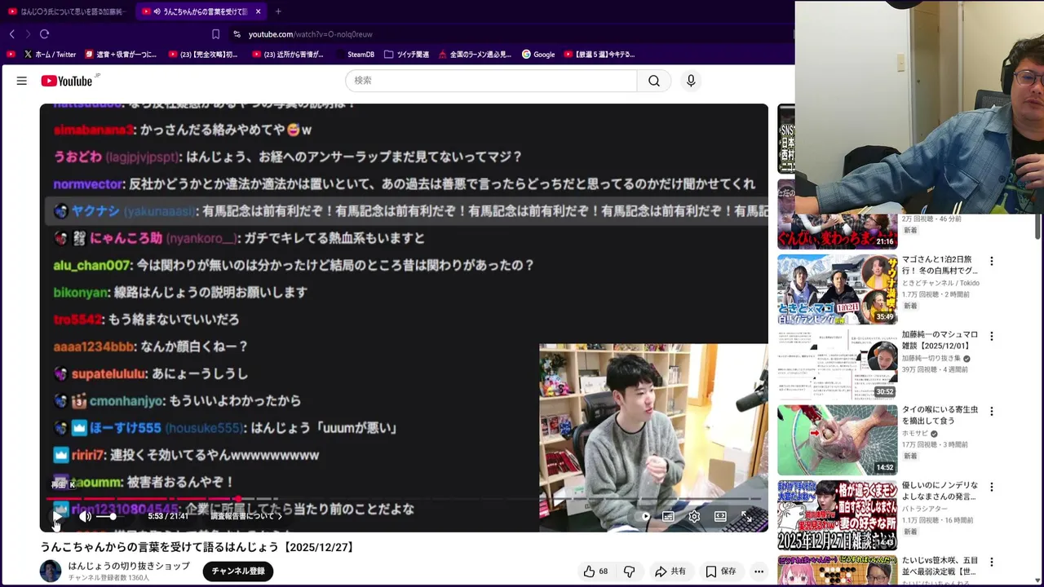Save the video using 保存 button
The width and height of the screenshot is (1044, 587).
pos(720,572)
